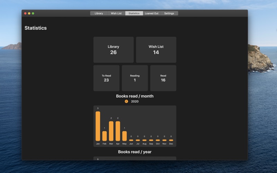Go to previous year with orange arrow

click(x=126, y=101)
